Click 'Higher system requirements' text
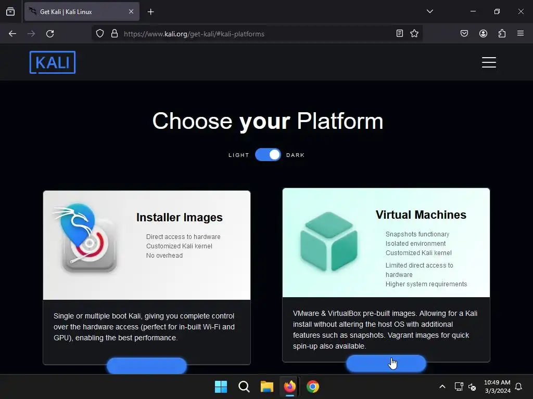Image resolution: width=533 pixels, height=399 pixels. [426, 284]
